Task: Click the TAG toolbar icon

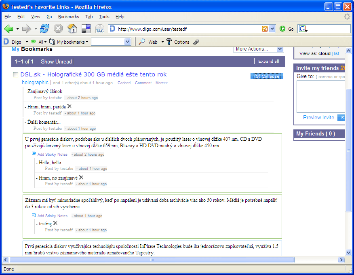Action: [x=99, y=29]
